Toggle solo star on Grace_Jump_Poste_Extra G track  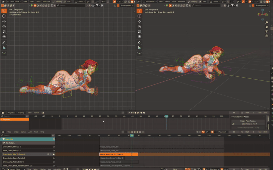54,162
